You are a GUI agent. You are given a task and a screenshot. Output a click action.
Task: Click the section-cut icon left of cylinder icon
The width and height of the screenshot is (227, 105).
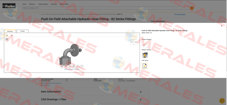click(x=78, y=66)
